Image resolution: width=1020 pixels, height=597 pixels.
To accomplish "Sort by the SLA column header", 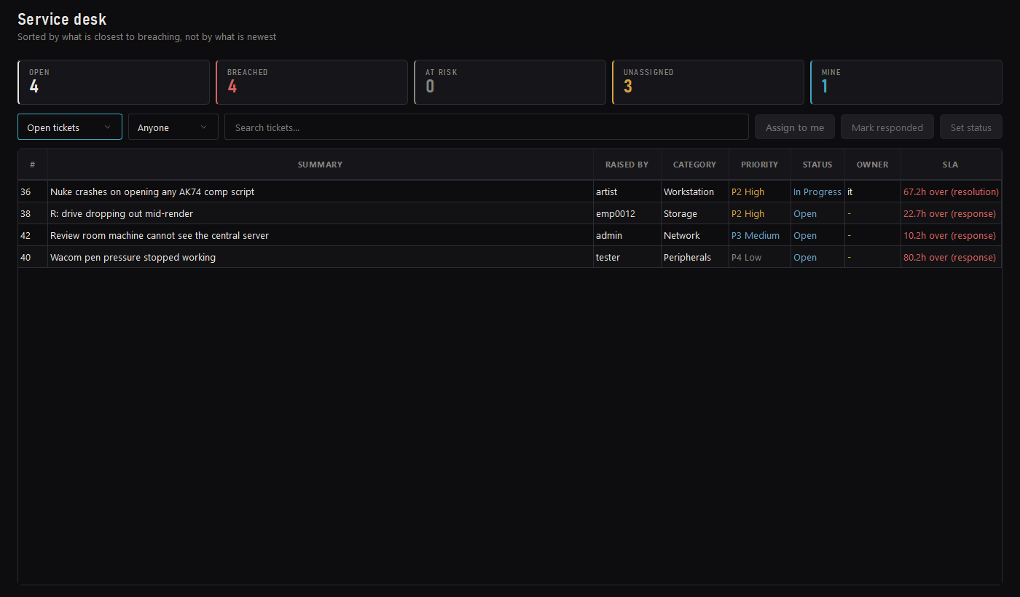I will (x=951, y=165).
